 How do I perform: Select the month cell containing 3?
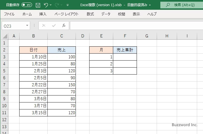tap(101, 71)
